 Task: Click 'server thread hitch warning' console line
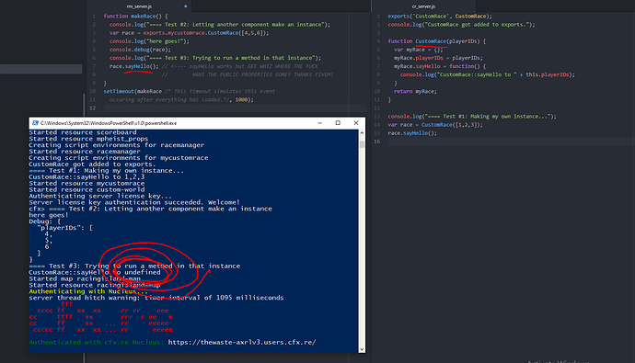point(156,298)
